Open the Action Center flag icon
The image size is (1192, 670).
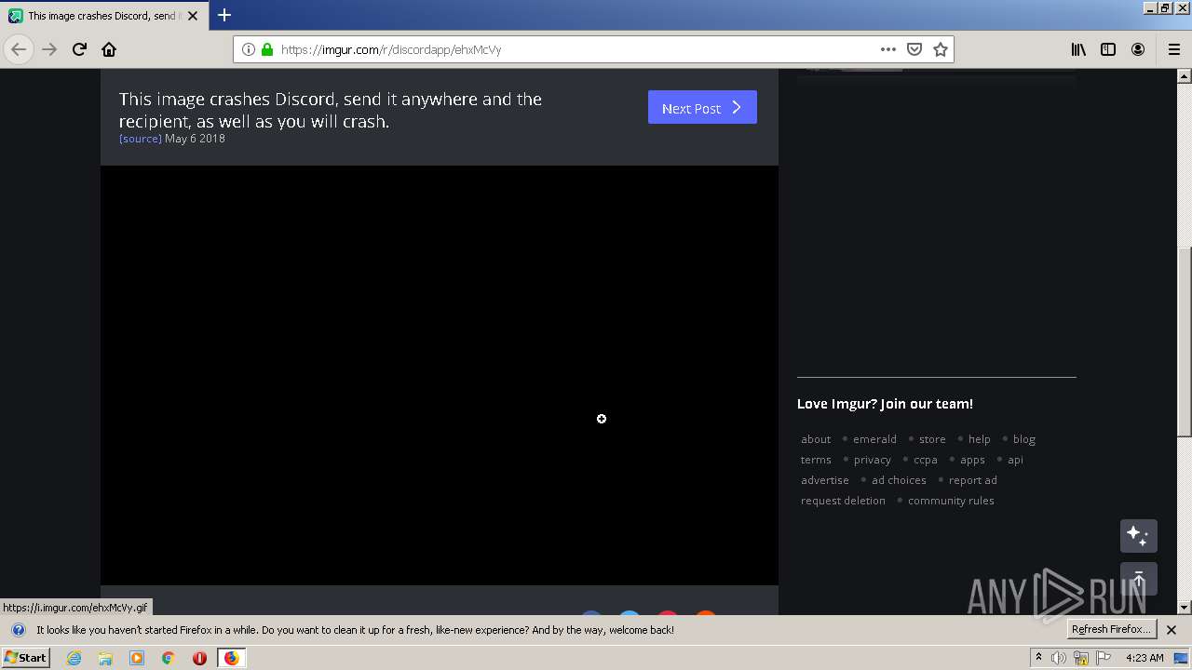(1104, 658)
